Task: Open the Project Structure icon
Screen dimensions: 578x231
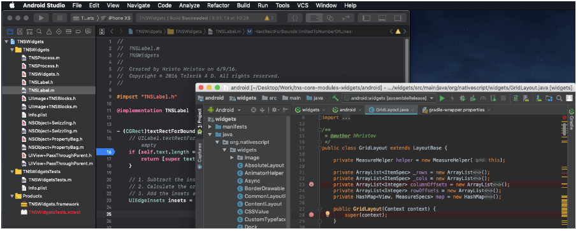Action: [549, 98]
